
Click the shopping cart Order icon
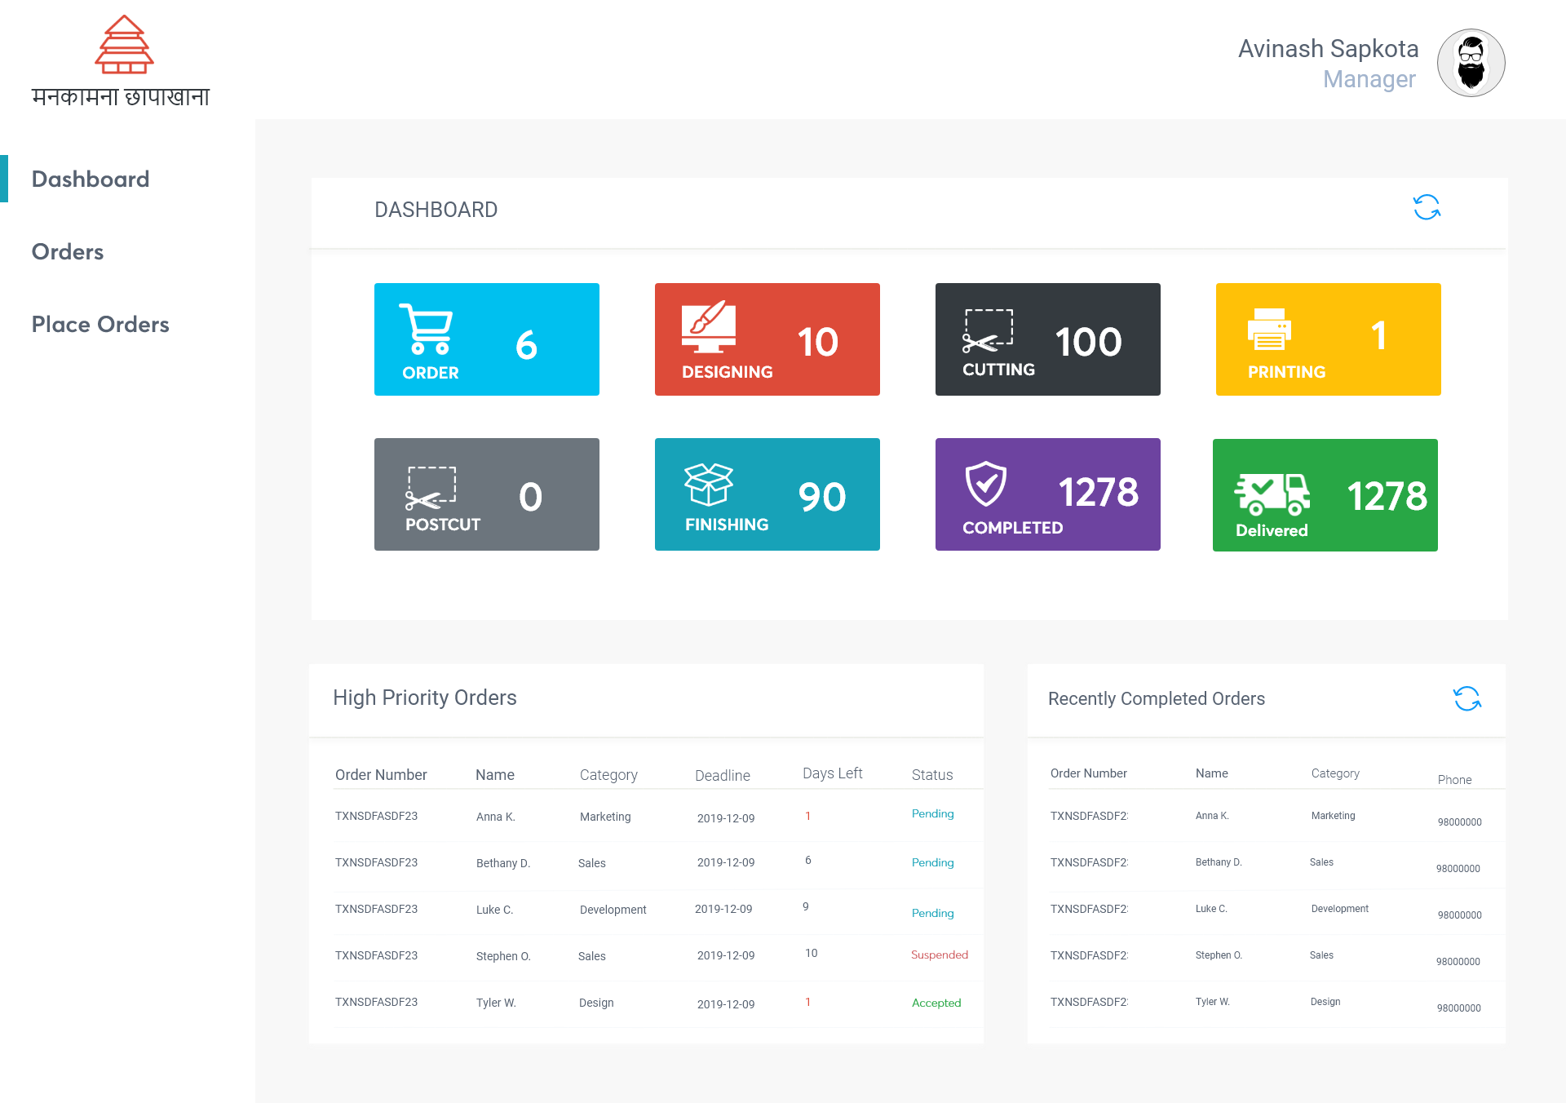tap(426, 329)
